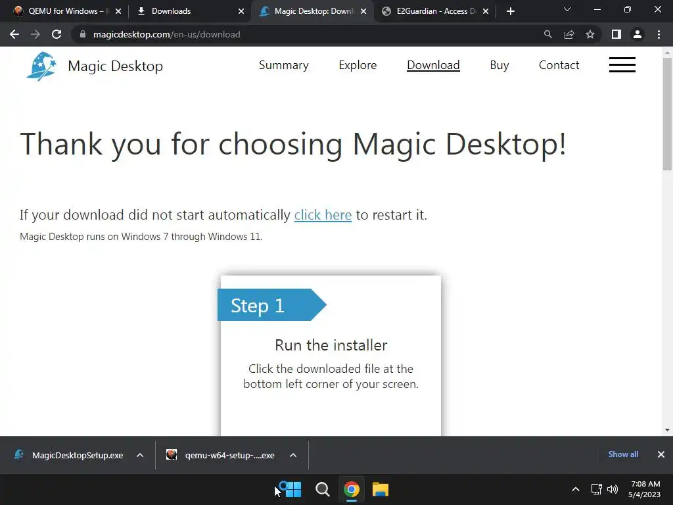Screen dimensions: 673x505
Task: Share this page icon
Action: pyautogui.click(x=569, y=34)
